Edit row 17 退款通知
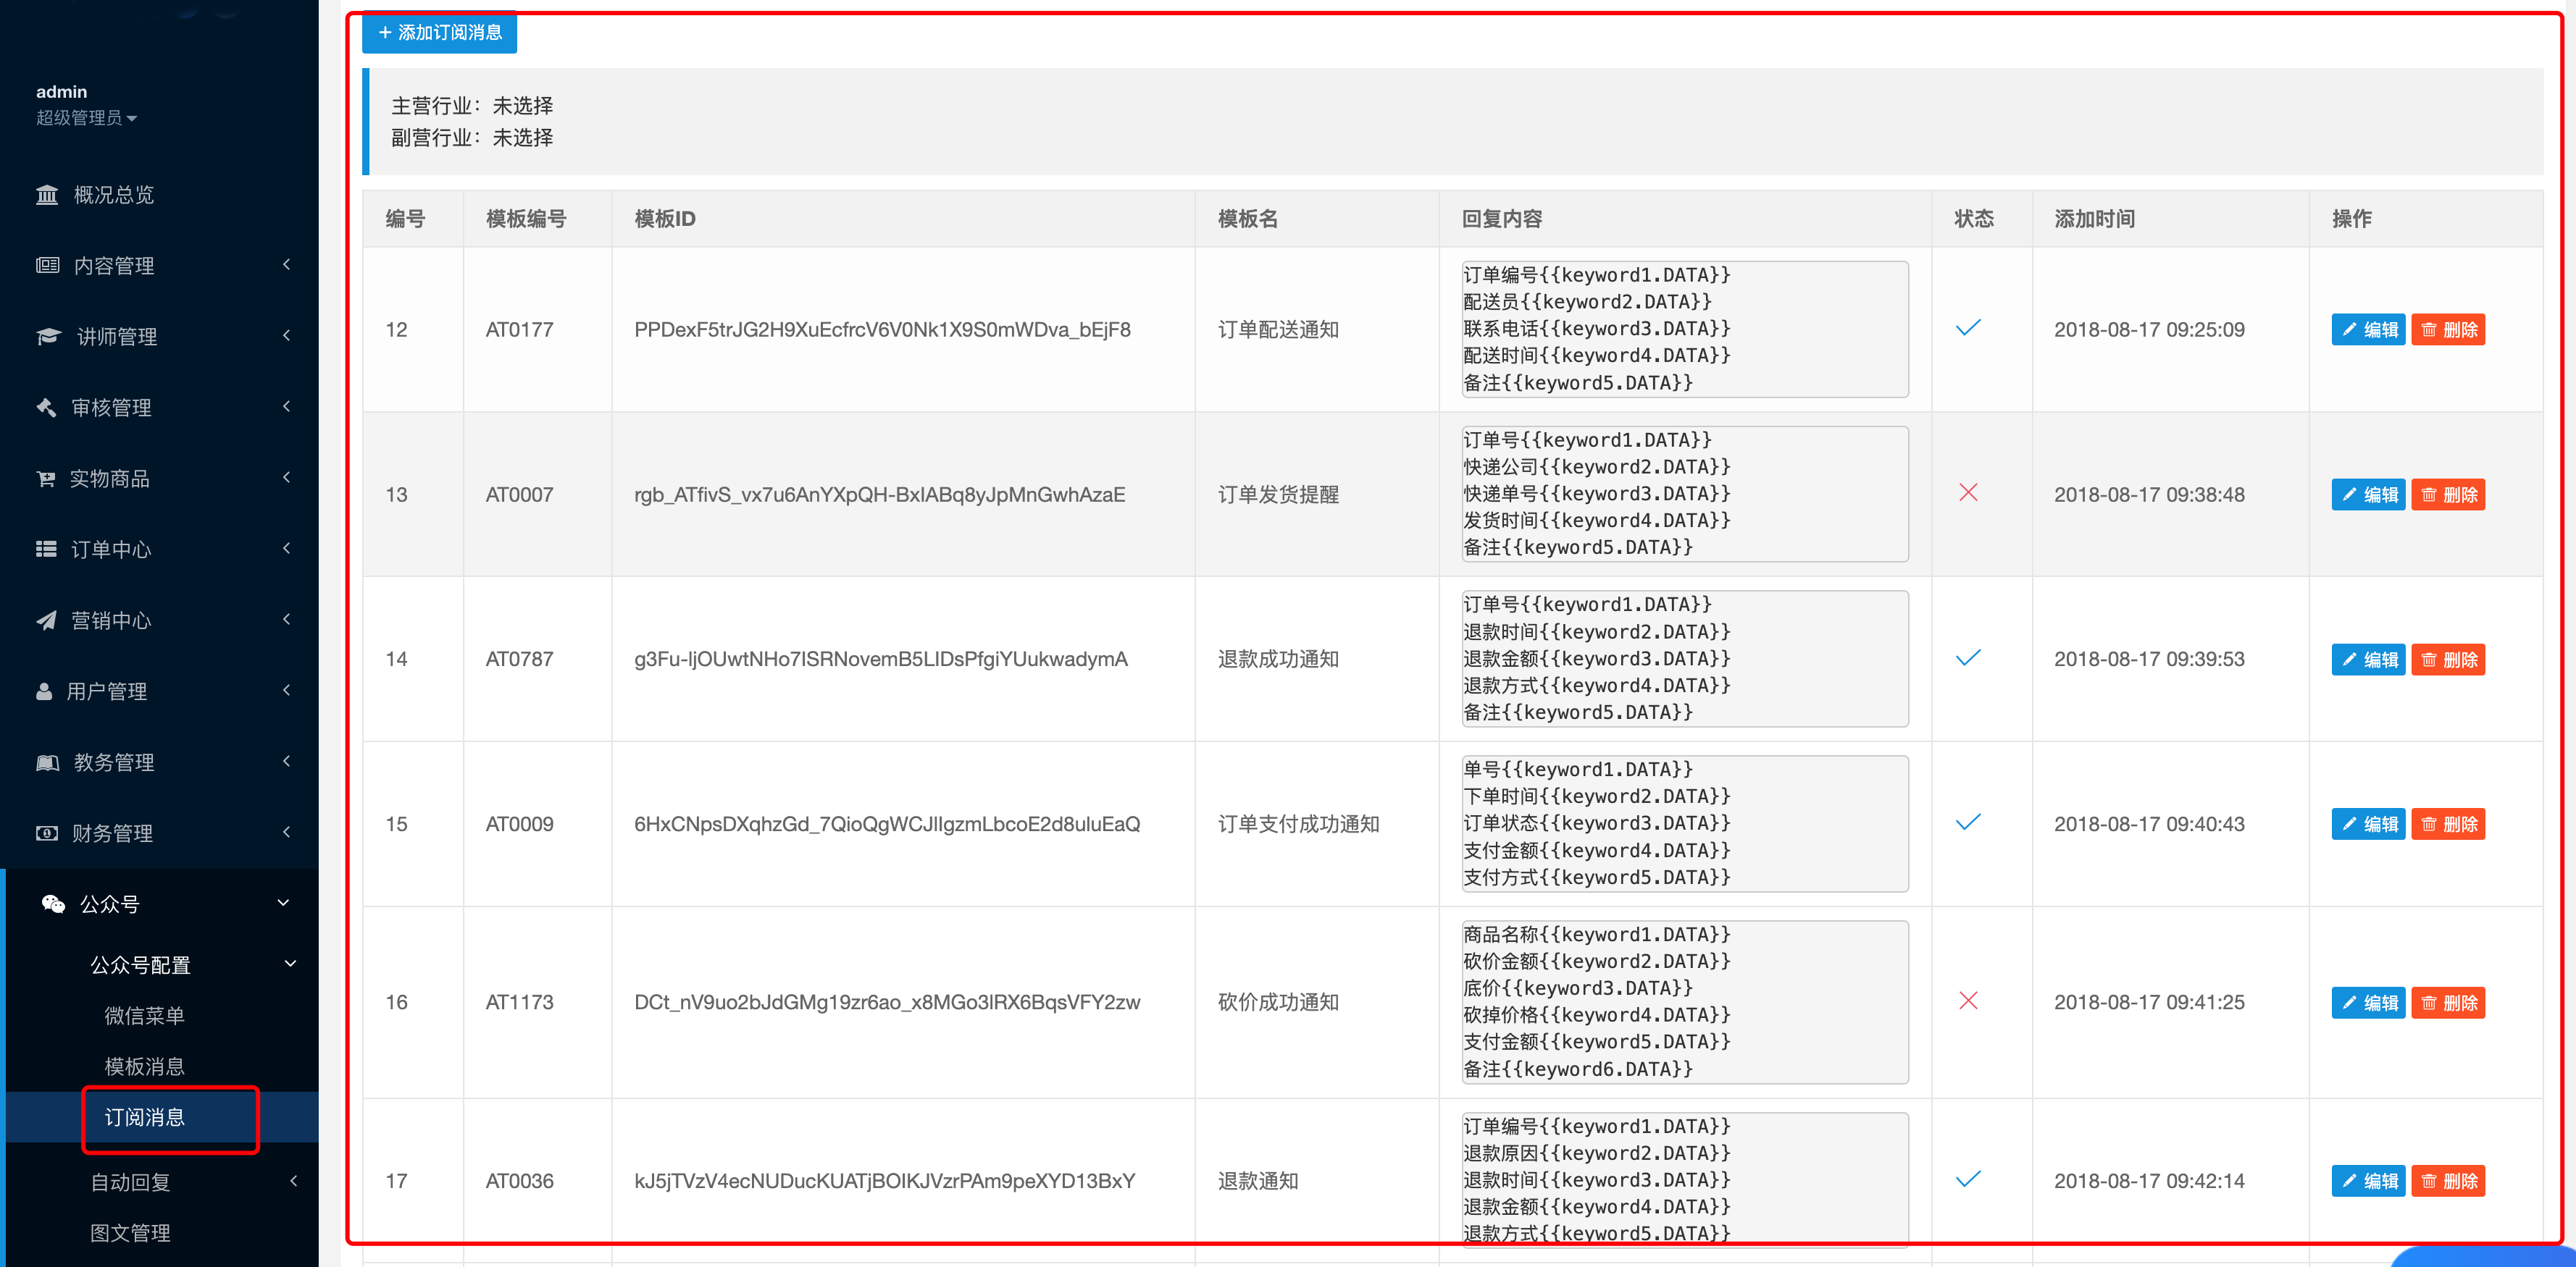Viewport: 2576px width, 1267px height. pos(2368,1180)
